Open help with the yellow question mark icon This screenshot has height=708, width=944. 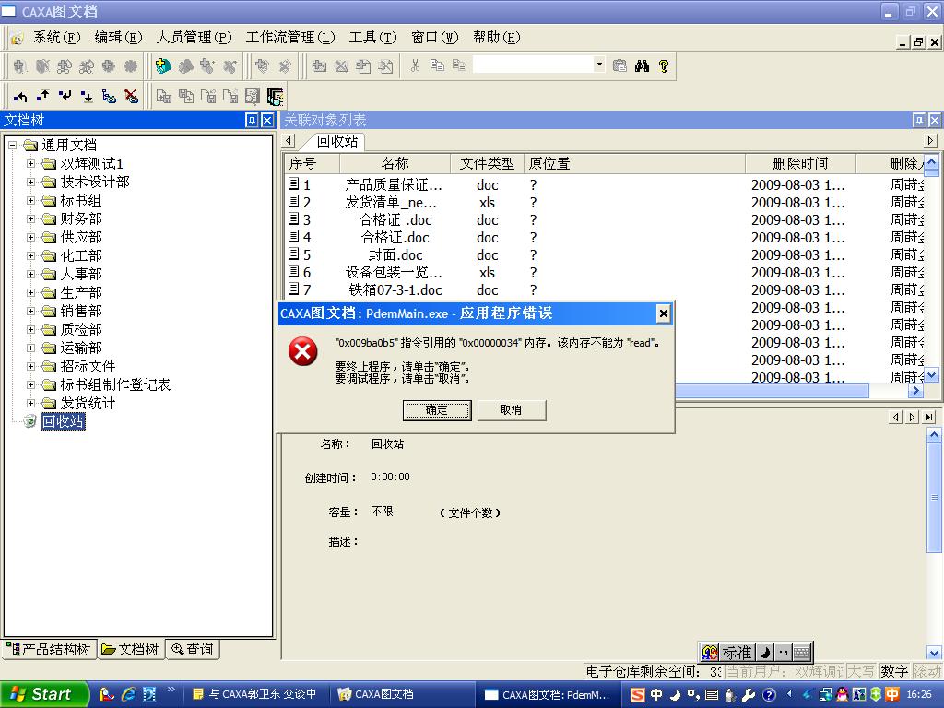click(x=664, y=65)
